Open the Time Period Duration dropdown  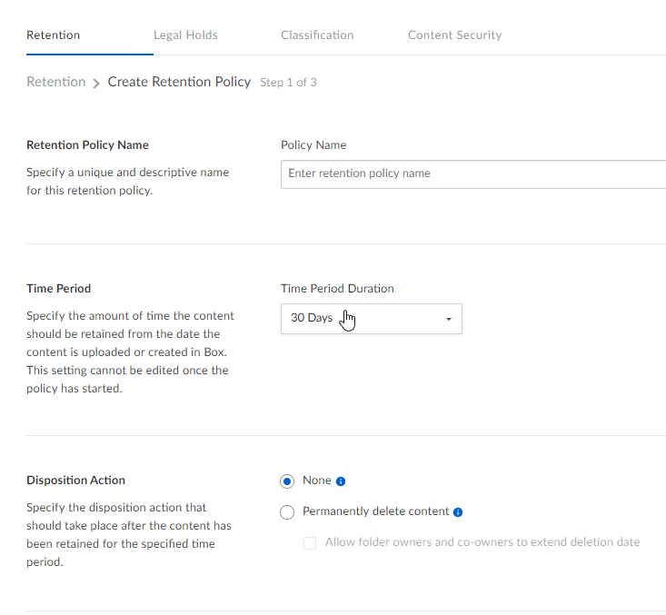tap(372, 319)
